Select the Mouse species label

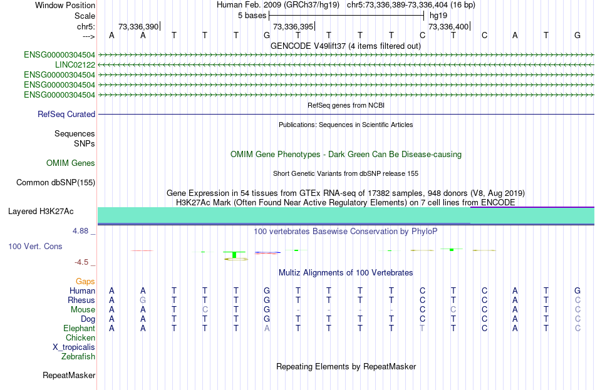[83, 310]
